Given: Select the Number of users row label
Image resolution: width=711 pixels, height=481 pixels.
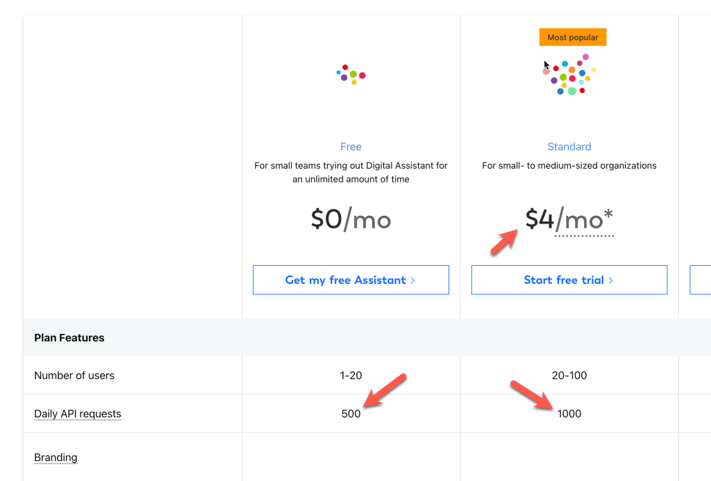Looking at the screenshot, I should [74, 375].
